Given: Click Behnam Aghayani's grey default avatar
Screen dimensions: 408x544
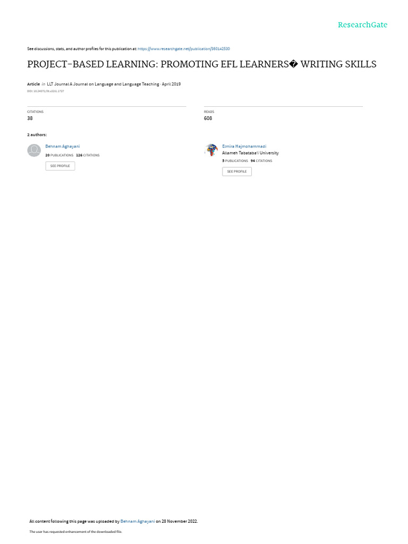Looking at the screenshot, I should tap(34, 150).
